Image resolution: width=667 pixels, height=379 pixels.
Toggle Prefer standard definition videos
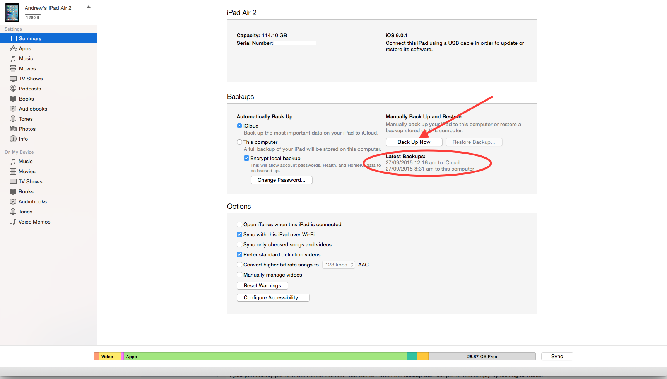click(x=239, y=254)
